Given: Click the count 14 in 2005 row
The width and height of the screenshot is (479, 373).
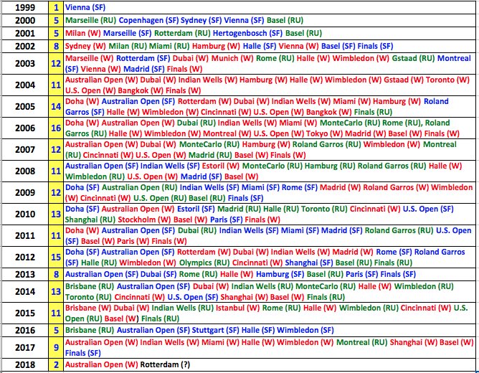Looking at the screenshot, I should pos(56,106).
